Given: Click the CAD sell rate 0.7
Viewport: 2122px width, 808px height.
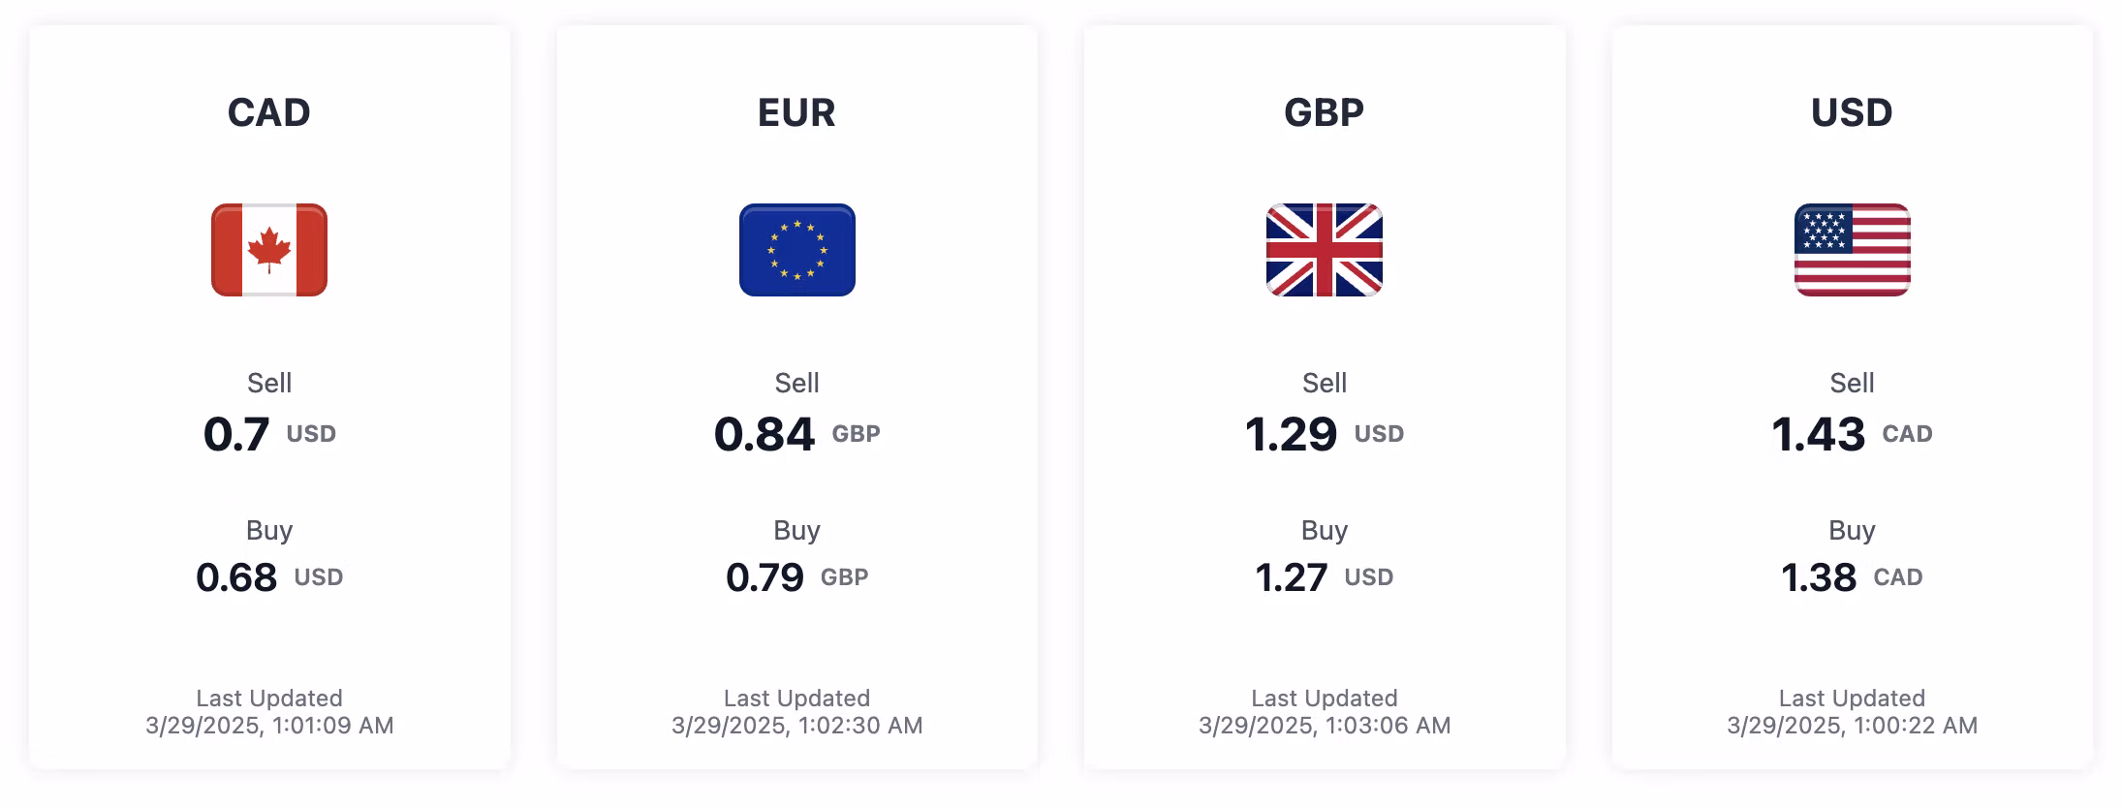Looking at the screenshot, I should [236, 434].
